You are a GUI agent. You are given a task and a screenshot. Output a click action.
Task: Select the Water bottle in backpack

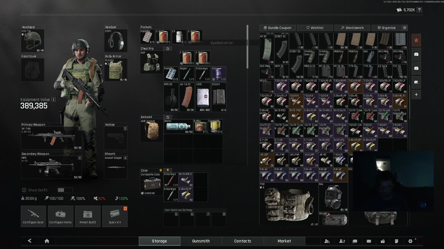178,127
